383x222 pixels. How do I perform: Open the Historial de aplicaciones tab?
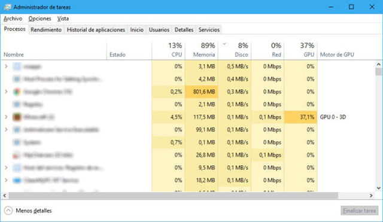pyautogui.click(x=96, y=30)
